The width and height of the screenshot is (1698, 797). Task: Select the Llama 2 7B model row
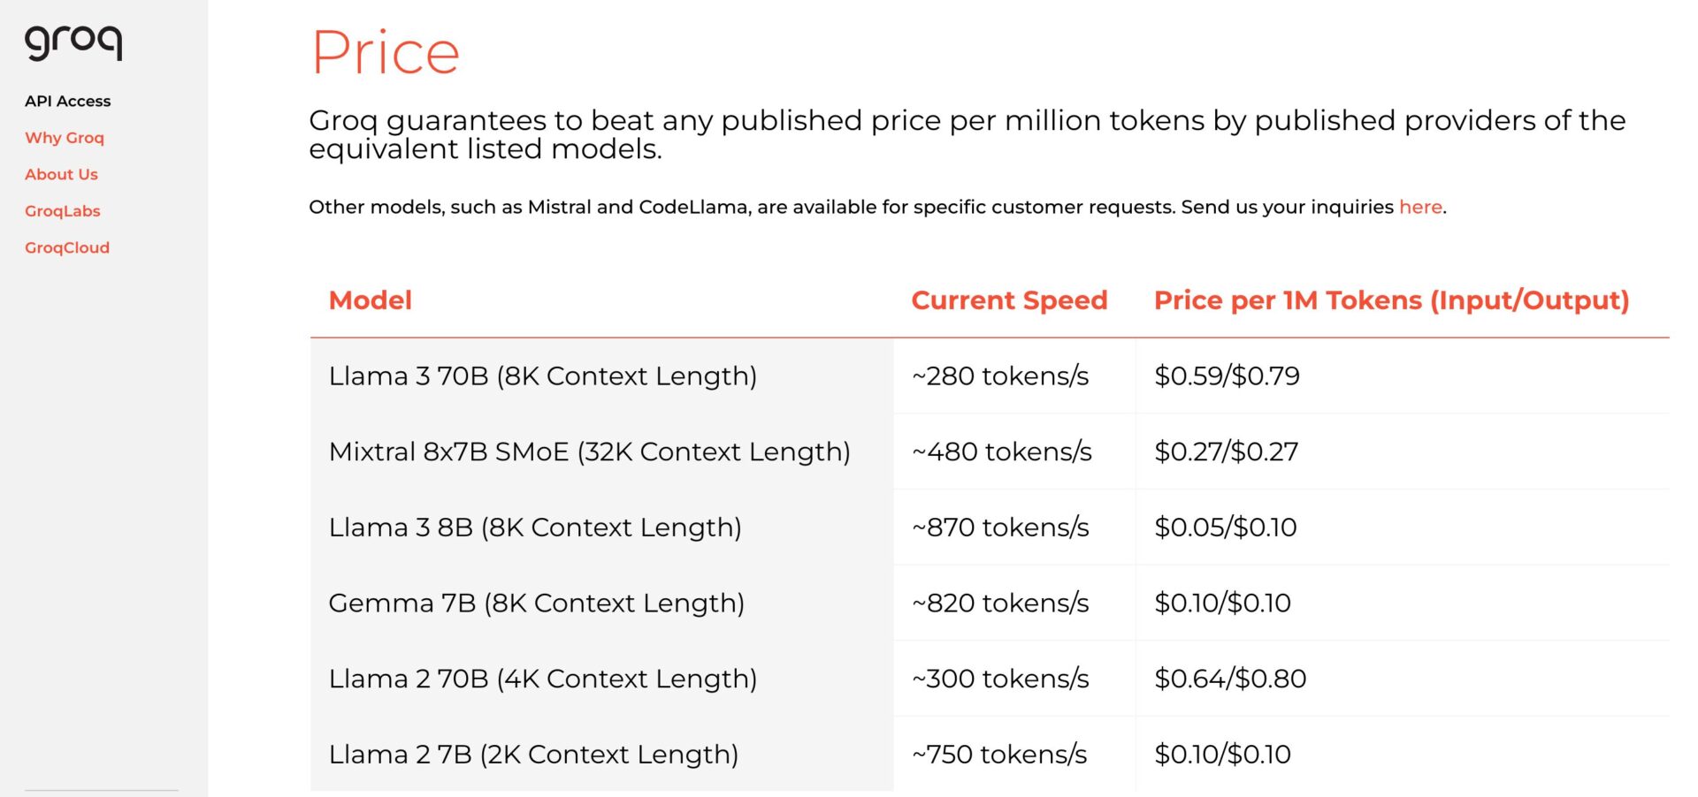click(x=533, y=755)
